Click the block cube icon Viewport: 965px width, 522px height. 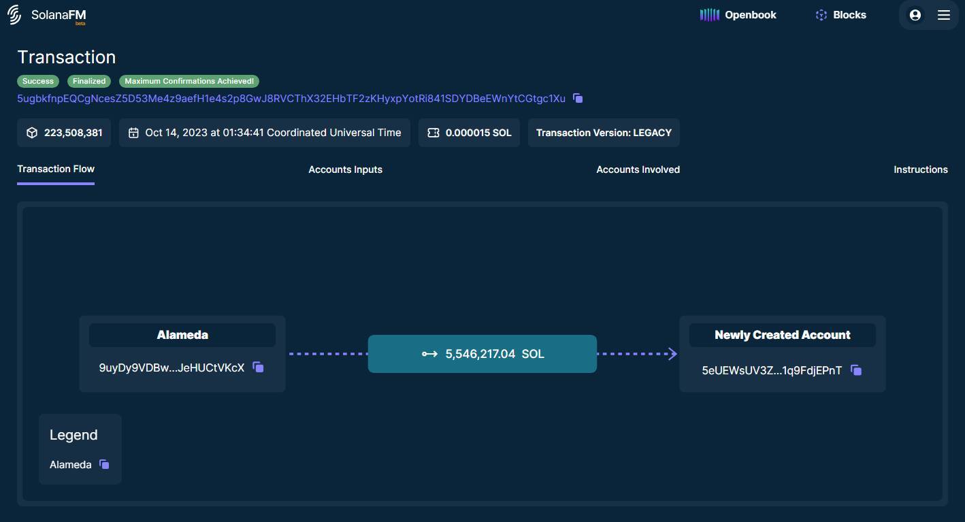coord(32,133)
